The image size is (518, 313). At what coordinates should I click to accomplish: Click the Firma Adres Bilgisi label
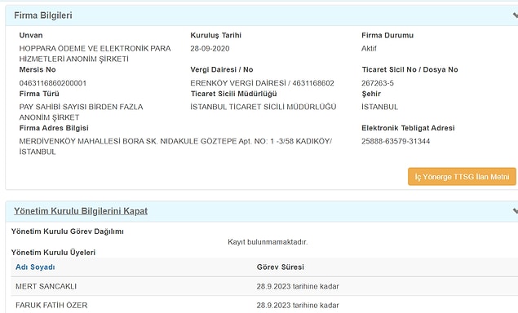[x=54, y=128]
